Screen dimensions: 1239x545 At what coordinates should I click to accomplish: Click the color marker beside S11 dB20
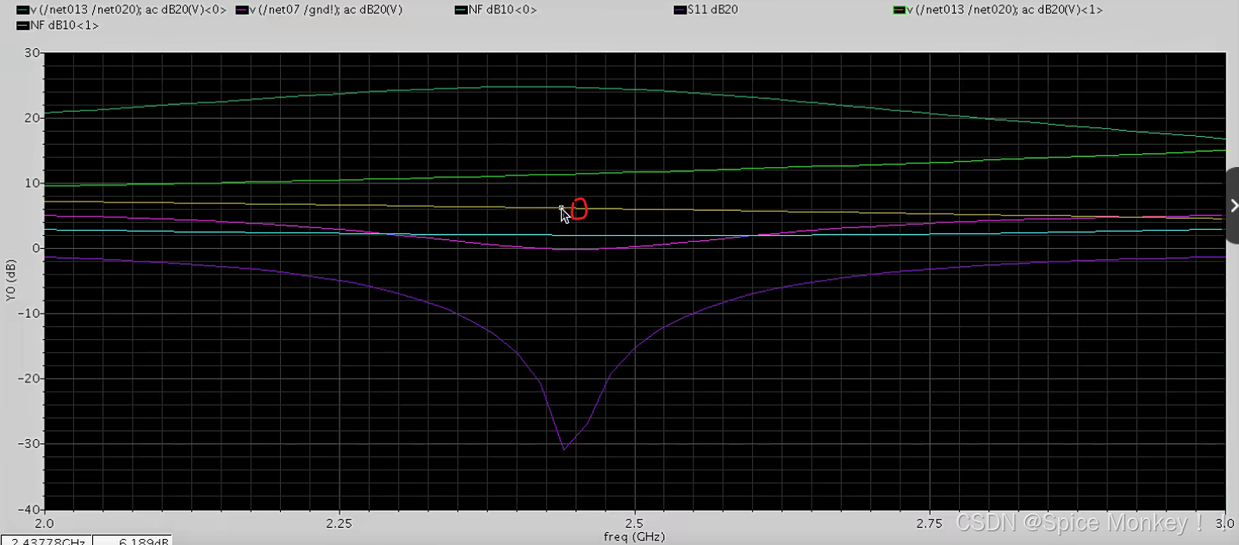click(x=680, y=10)
